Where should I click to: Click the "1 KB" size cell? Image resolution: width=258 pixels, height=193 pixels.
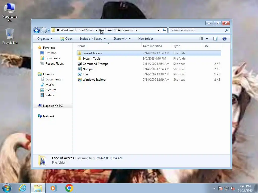point(217,74)
